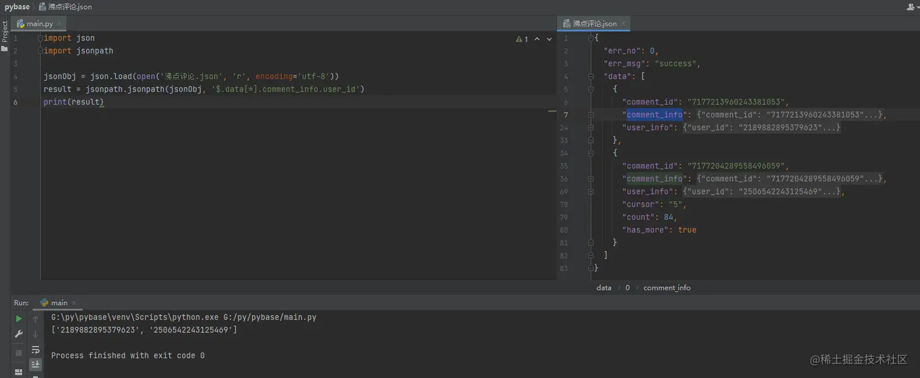Click the Up the stack trace arrow
Screen dimensions: 920x378
click(35, 318)
